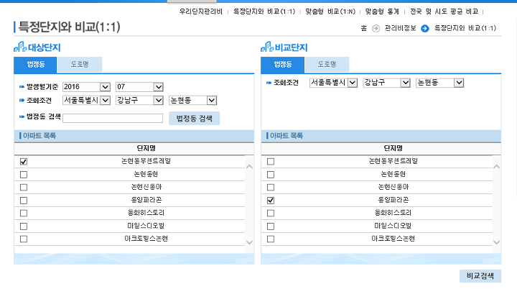Open 특정단지와 비교(1:1) top menu item

click(x=264, y=12)
